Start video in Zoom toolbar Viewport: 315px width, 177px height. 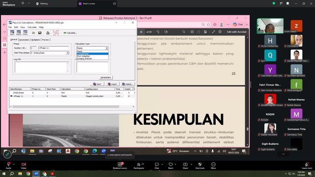point(24,166)
